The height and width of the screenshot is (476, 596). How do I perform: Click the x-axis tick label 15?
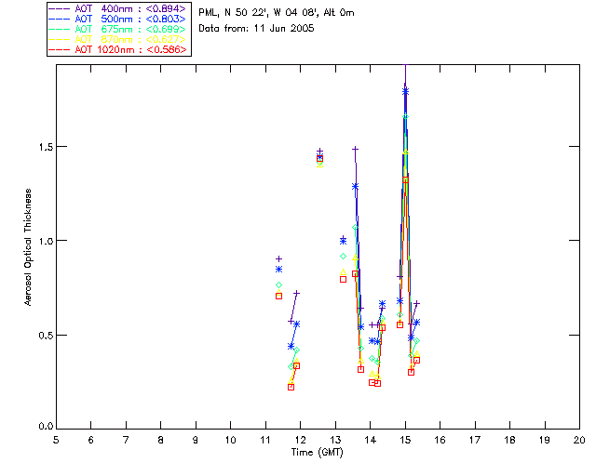405,440
